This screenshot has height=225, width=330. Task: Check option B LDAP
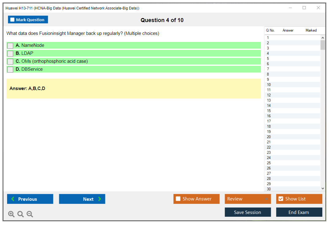tap(10, 54)
